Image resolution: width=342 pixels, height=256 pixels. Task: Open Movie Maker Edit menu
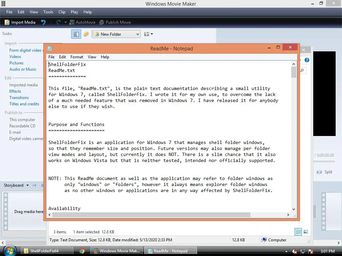click(x=21, y=12)
